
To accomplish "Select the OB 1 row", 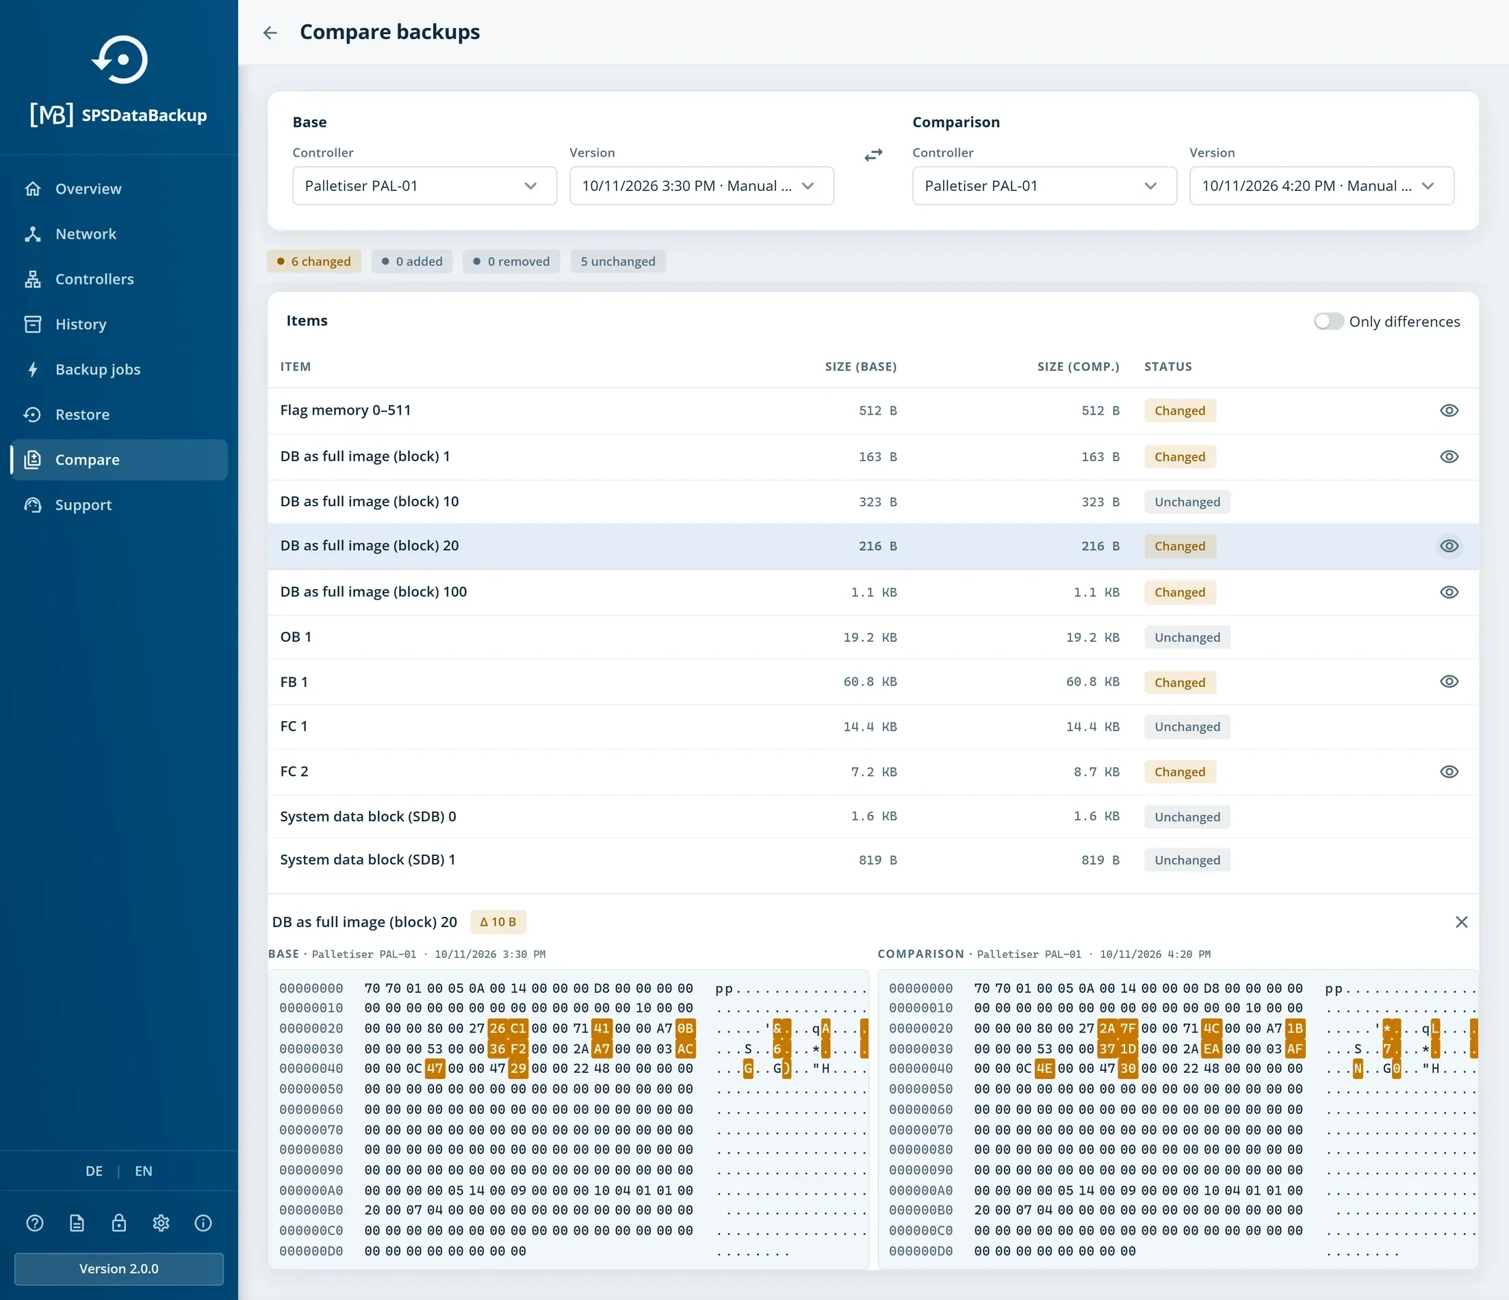I will [873, 637].
